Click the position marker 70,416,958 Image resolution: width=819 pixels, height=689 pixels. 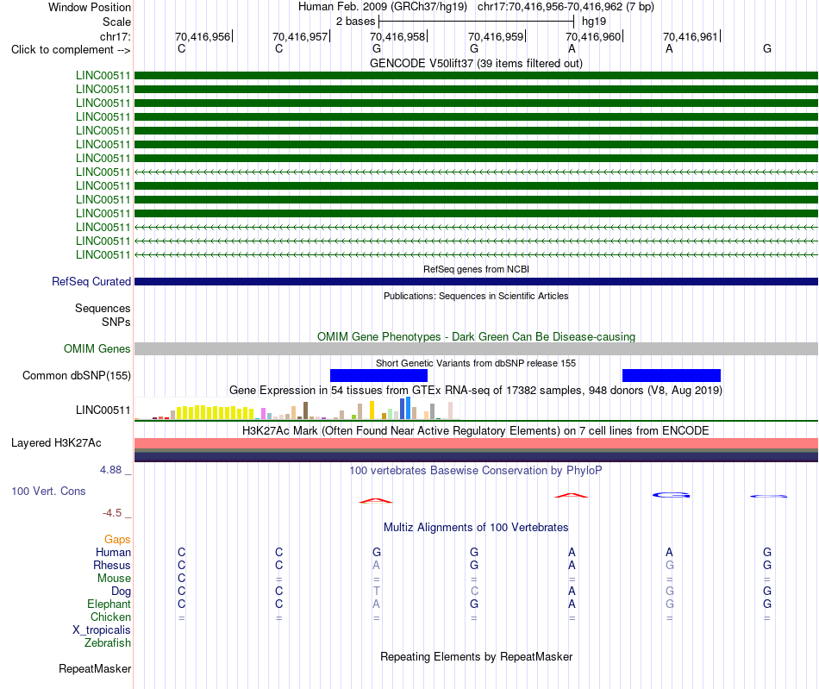[x=397, y=36]
